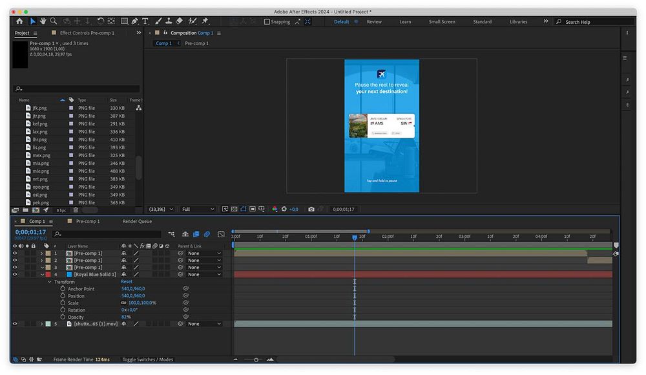Select the Pen tool
646x375 pixels.
(x=134, y=21)
